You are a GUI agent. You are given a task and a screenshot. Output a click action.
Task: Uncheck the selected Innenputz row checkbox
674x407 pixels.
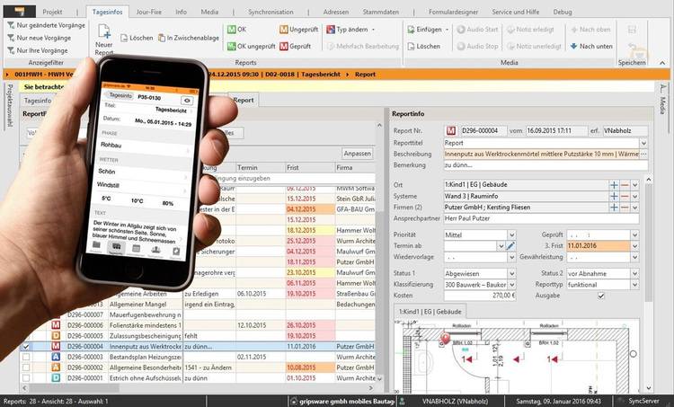click(x=26, y=345)
